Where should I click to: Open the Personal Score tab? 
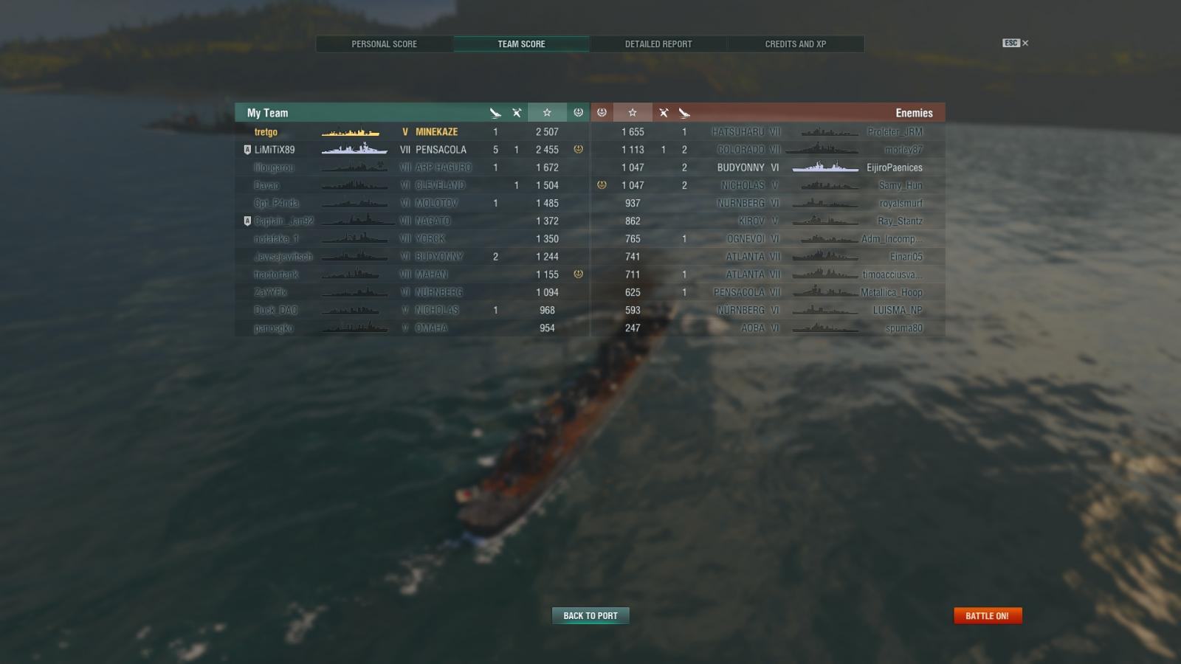pos(385,44)
